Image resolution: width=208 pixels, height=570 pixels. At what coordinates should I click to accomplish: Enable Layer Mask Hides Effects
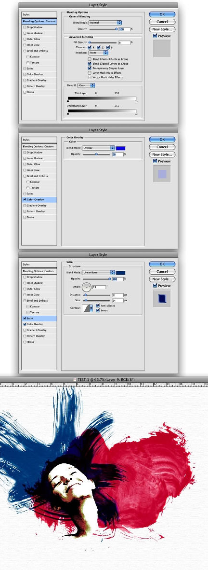click(90, 73)
